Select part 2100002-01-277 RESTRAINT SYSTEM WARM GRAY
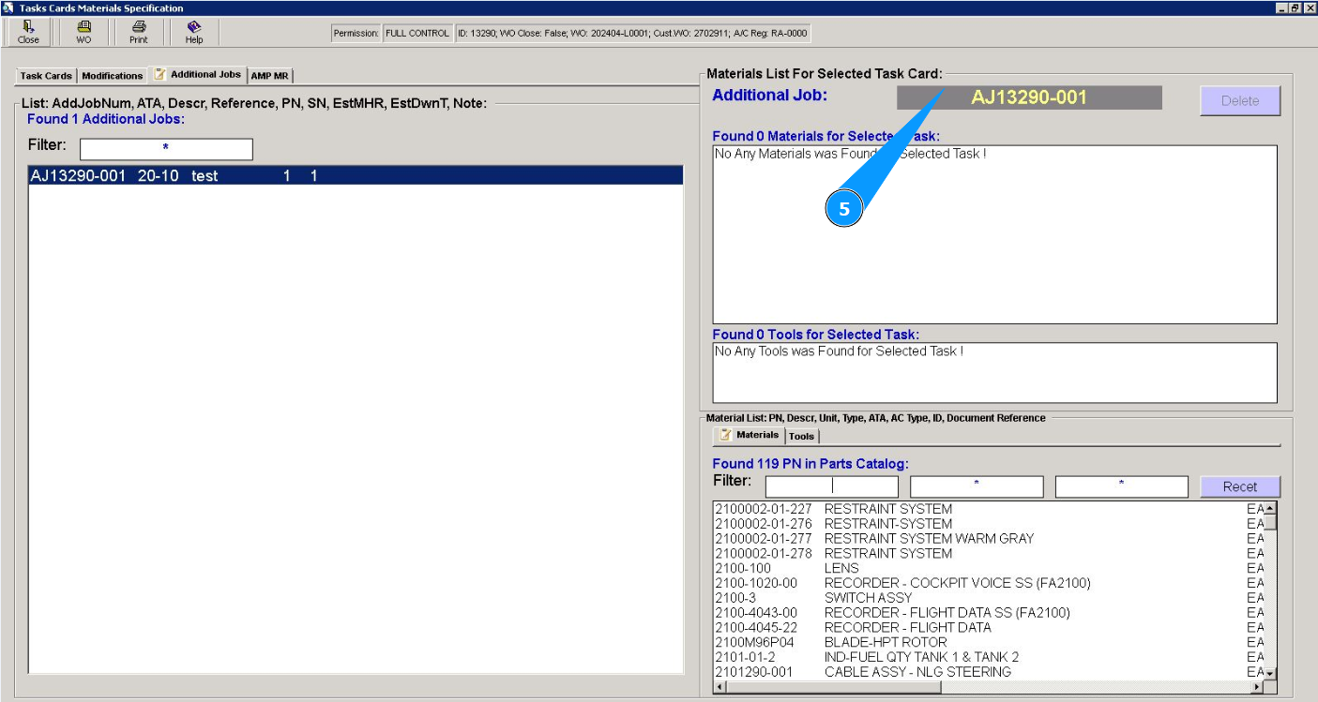The image size is (1318, 702). [x=989, y=539]
